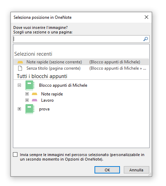Confirm with the OK button
This screenshot has width=166, height=186.
point(107,170)
